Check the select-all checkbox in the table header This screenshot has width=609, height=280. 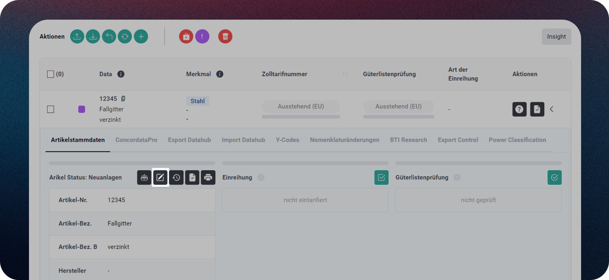pyautogui.click(x=50, y=74)
